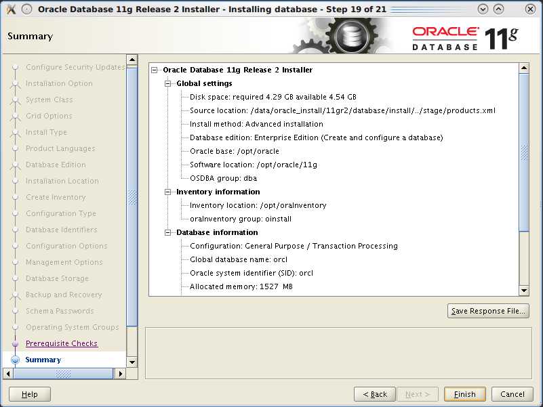Select the OSDBA group: dba row

[223, 179]
